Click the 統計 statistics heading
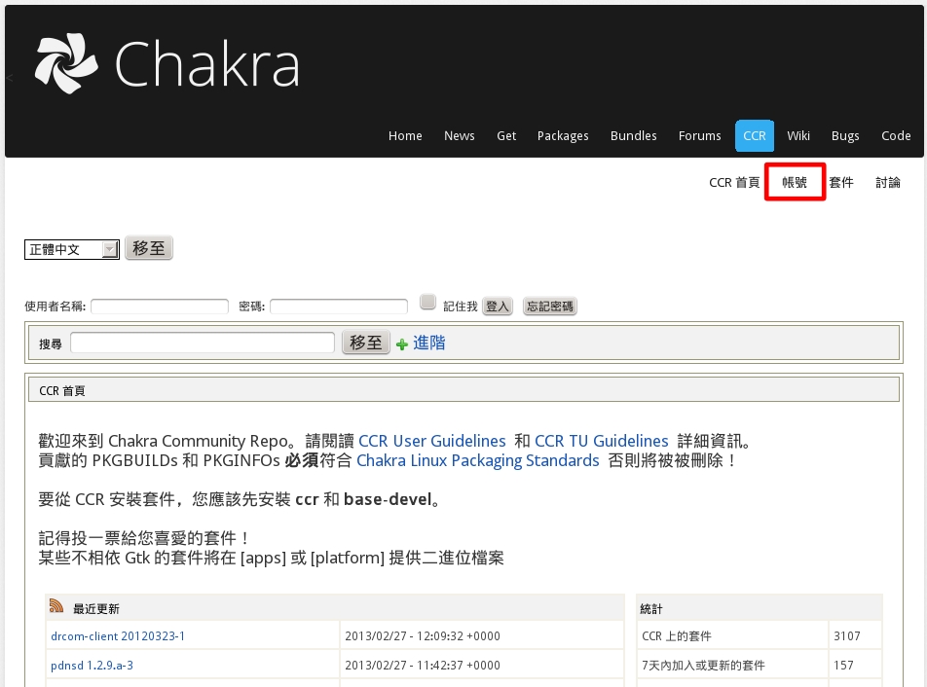This screenshot has width=927, height=687. 650,608
